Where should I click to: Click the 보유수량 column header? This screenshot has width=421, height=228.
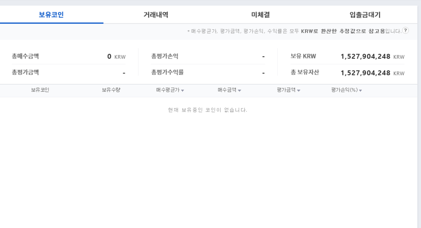click(x=111, y=90)
